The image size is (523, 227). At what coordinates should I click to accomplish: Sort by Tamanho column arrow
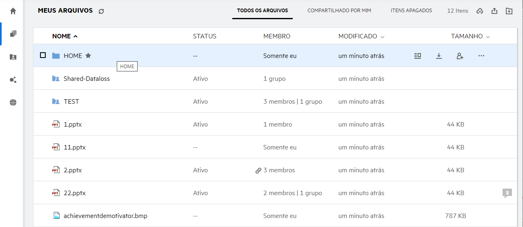488,37
